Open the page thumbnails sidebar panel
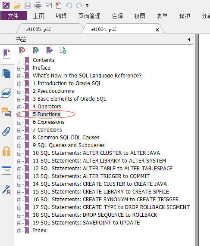The height and width of the screenshot is (246, 210). pos(6,74)
